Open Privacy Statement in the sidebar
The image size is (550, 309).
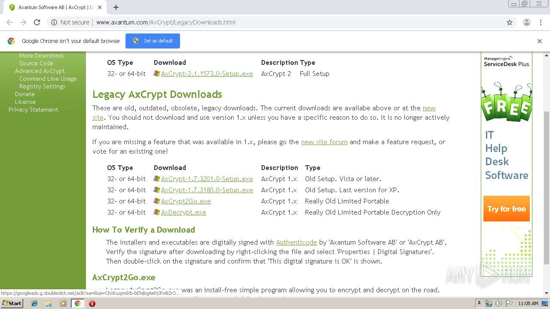coord(34,109)
